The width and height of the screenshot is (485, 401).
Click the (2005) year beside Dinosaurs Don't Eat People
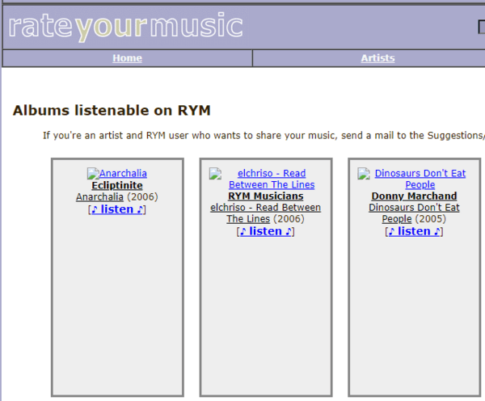coord(430,219)
